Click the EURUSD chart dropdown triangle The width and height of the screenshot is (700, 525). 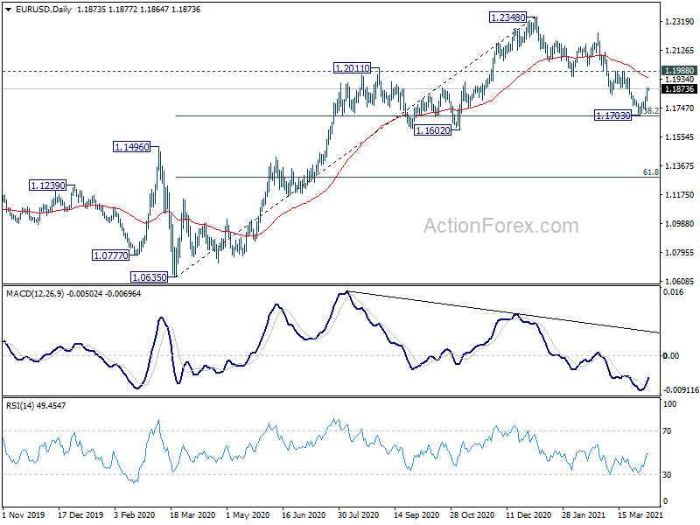(x=9, y=10)
